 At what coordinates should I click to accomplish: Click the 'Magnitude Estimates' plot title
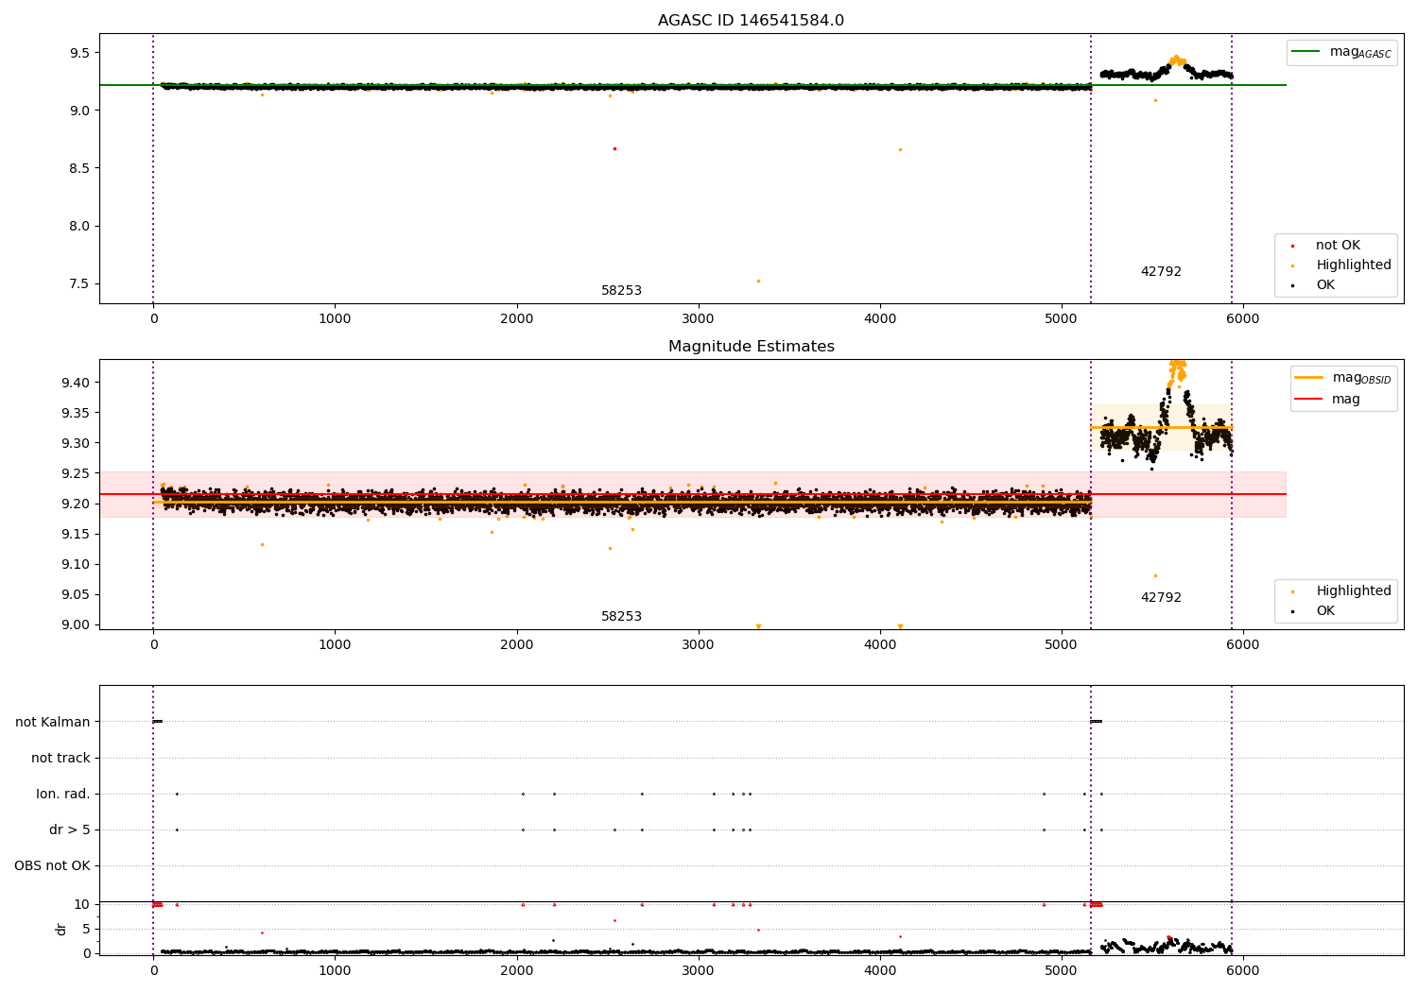click(751, 347)
